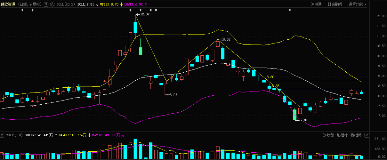The image size is (387, 160).
Task: Click the MAVOL1:45.774万 value
Action: tap(72, 135)
